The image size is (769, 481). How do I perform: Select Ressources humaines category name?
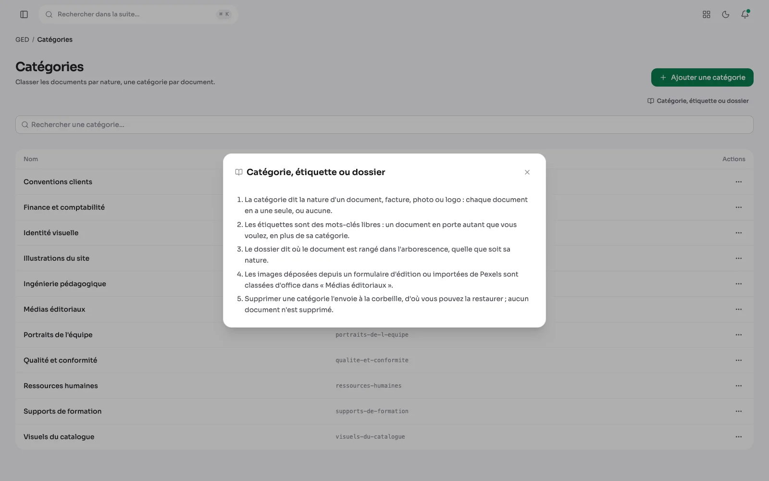coord(61,386)
